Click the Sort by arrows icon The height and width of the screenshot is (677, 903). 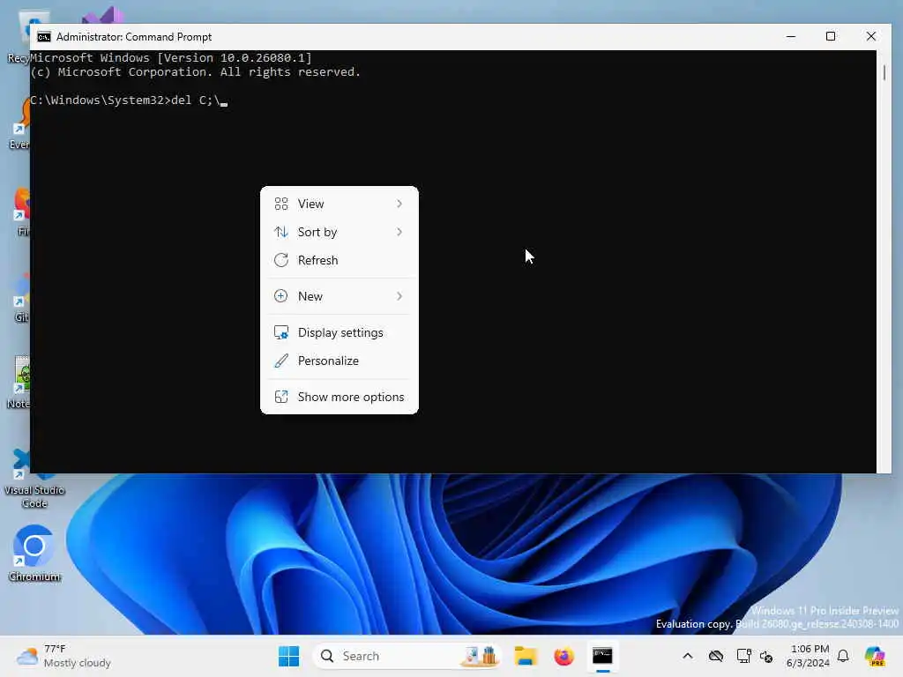tap(281, 232)
